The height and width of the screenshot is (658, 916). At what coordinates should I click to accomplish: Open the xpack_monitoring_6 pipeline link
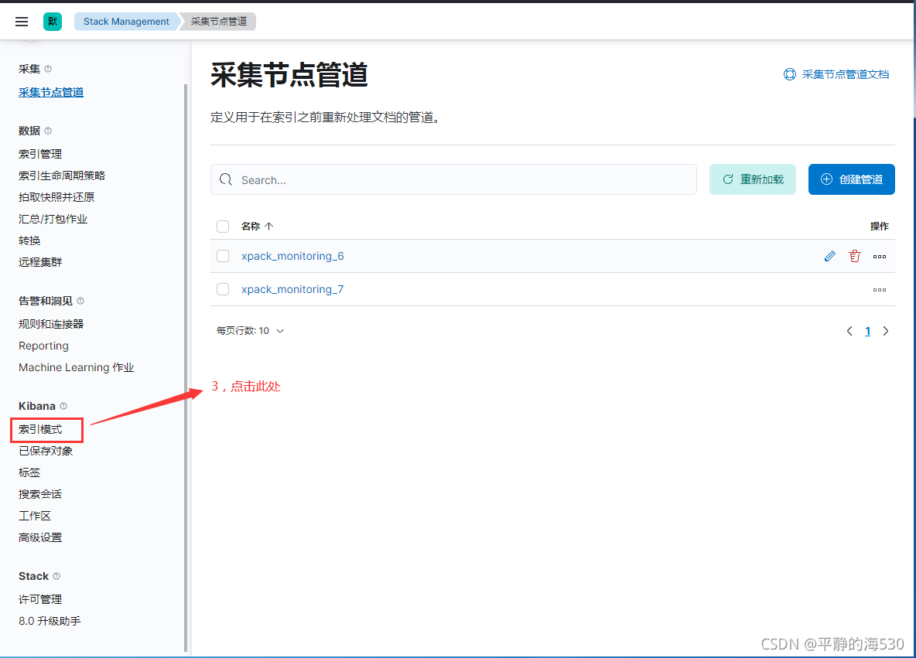pos(292,256)
